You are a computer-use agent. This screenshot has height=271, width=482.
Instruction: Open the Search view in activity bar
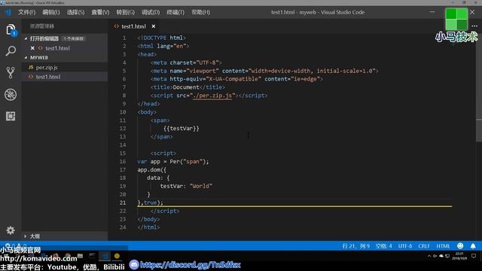click(11, 51)
